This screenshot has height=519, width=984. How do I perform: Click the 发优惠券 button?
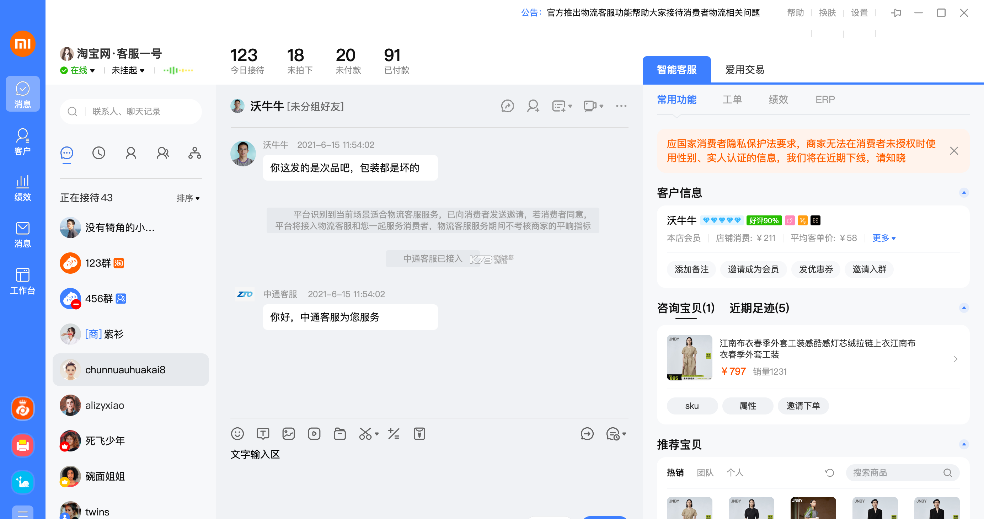click(x=816, y=269)
